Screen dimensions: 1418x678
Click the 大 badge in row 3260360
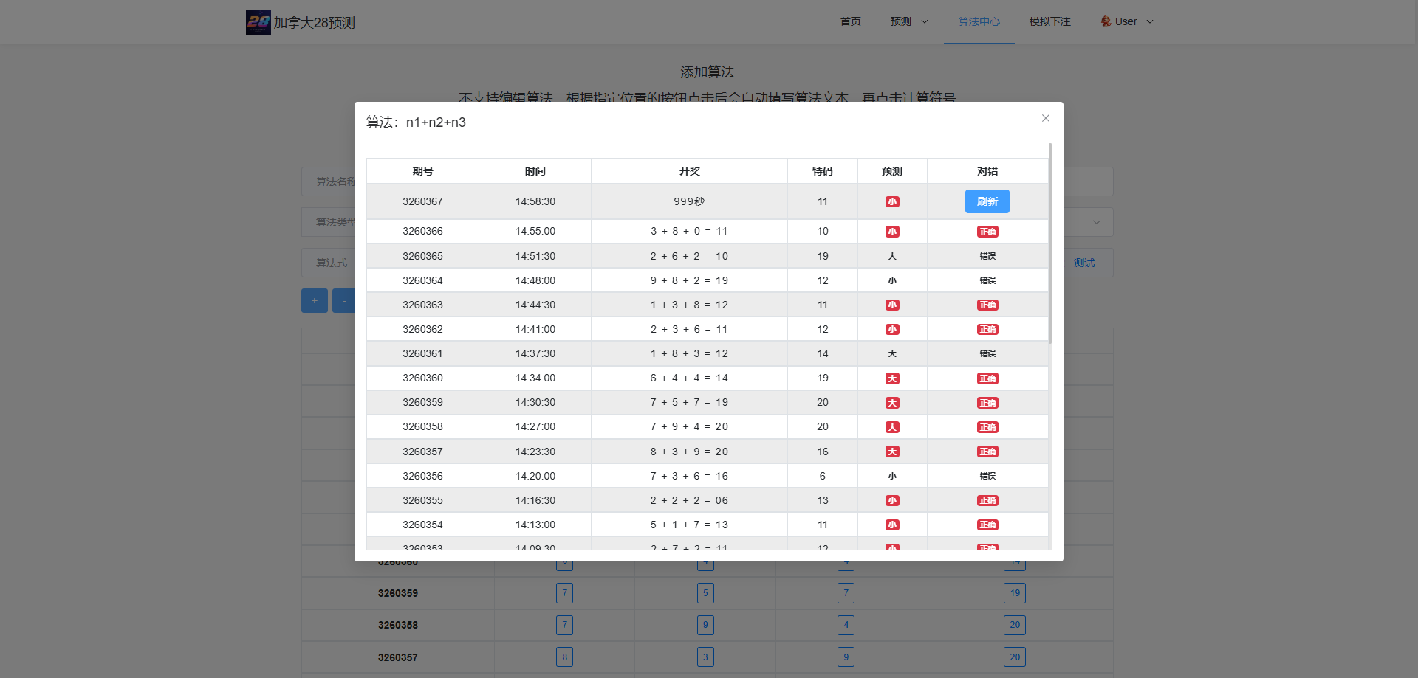pyautogui.click(x=892, y=378)
